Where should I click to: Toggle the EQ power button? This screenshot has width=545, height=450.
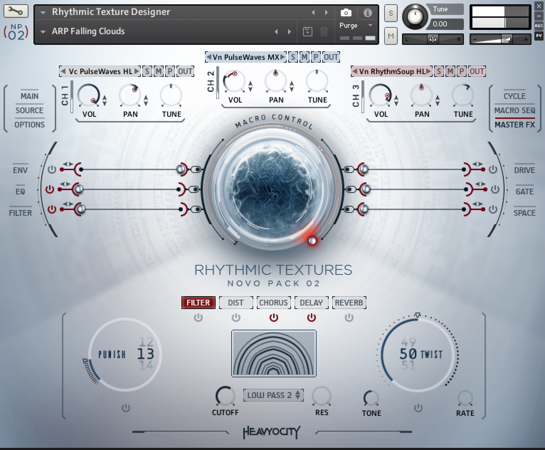point(50,189)
